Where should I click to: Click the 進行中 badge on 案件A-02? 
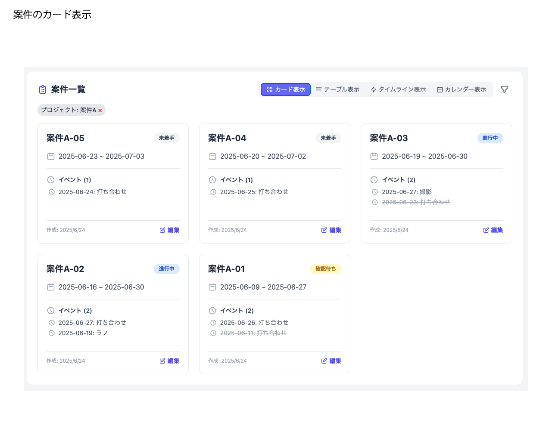pyautogui.click(x=166, y=269)
